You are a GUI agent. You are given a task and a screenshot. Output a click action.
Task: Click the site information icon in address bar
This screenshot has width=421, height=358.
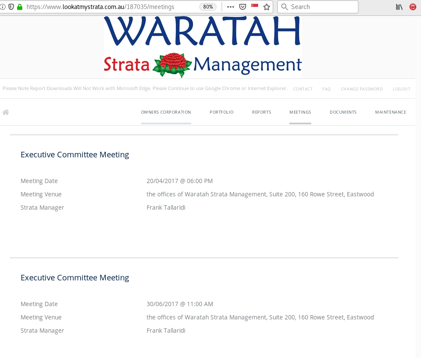click(3, 7)
